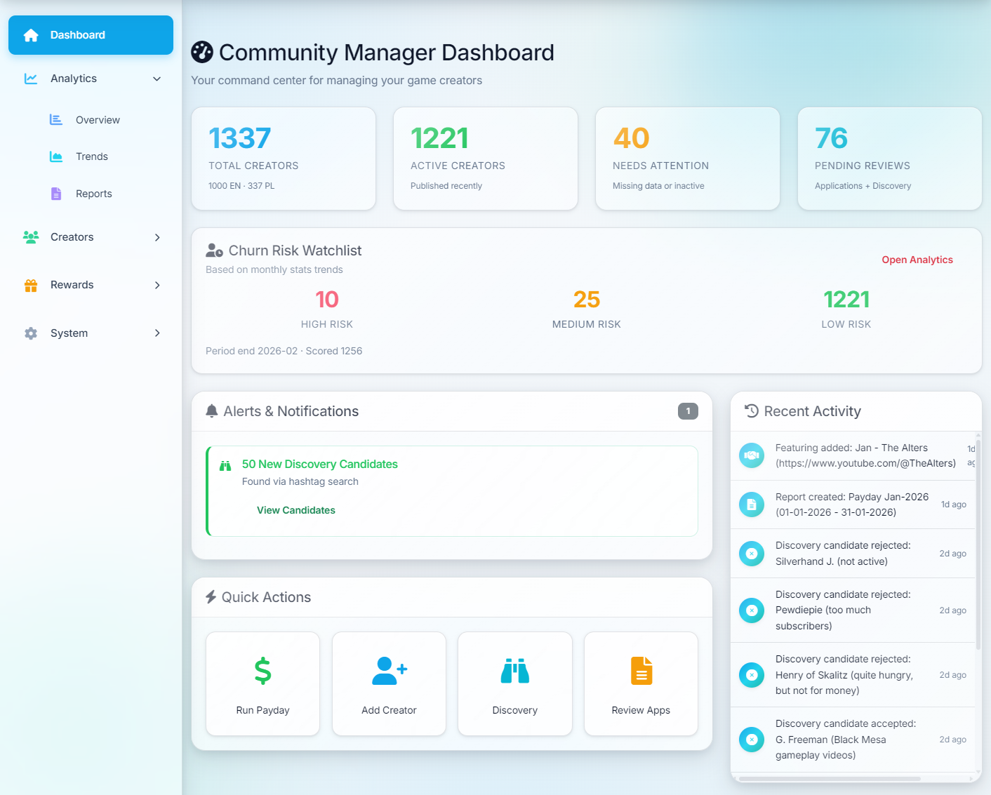Collapse the Analytics section chevron
The width and height of the screenshot is (991, 795).
pyautogui.click(x=157, y=79)
